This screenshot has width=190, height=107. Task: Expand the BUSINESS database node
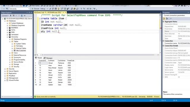(7, 28)
